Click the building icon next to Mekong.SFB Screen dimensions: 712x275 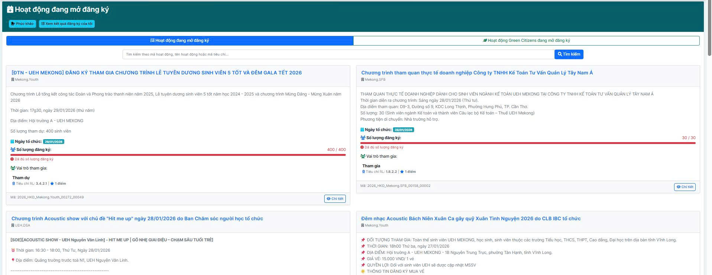point(362,80)
